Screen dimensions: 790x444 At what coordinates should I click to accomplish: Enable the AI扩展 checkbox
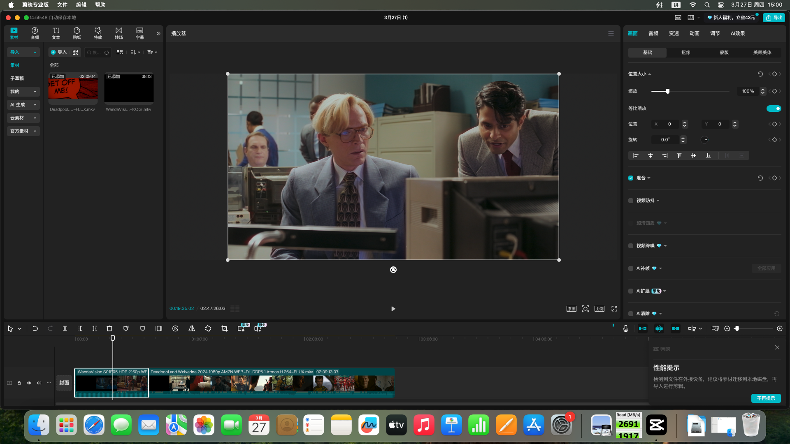pos(631,291)
